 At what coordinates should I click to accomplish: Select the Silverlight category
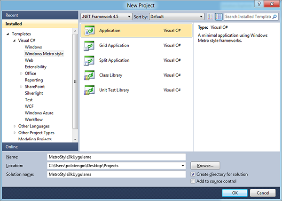(x=34, y=93)
